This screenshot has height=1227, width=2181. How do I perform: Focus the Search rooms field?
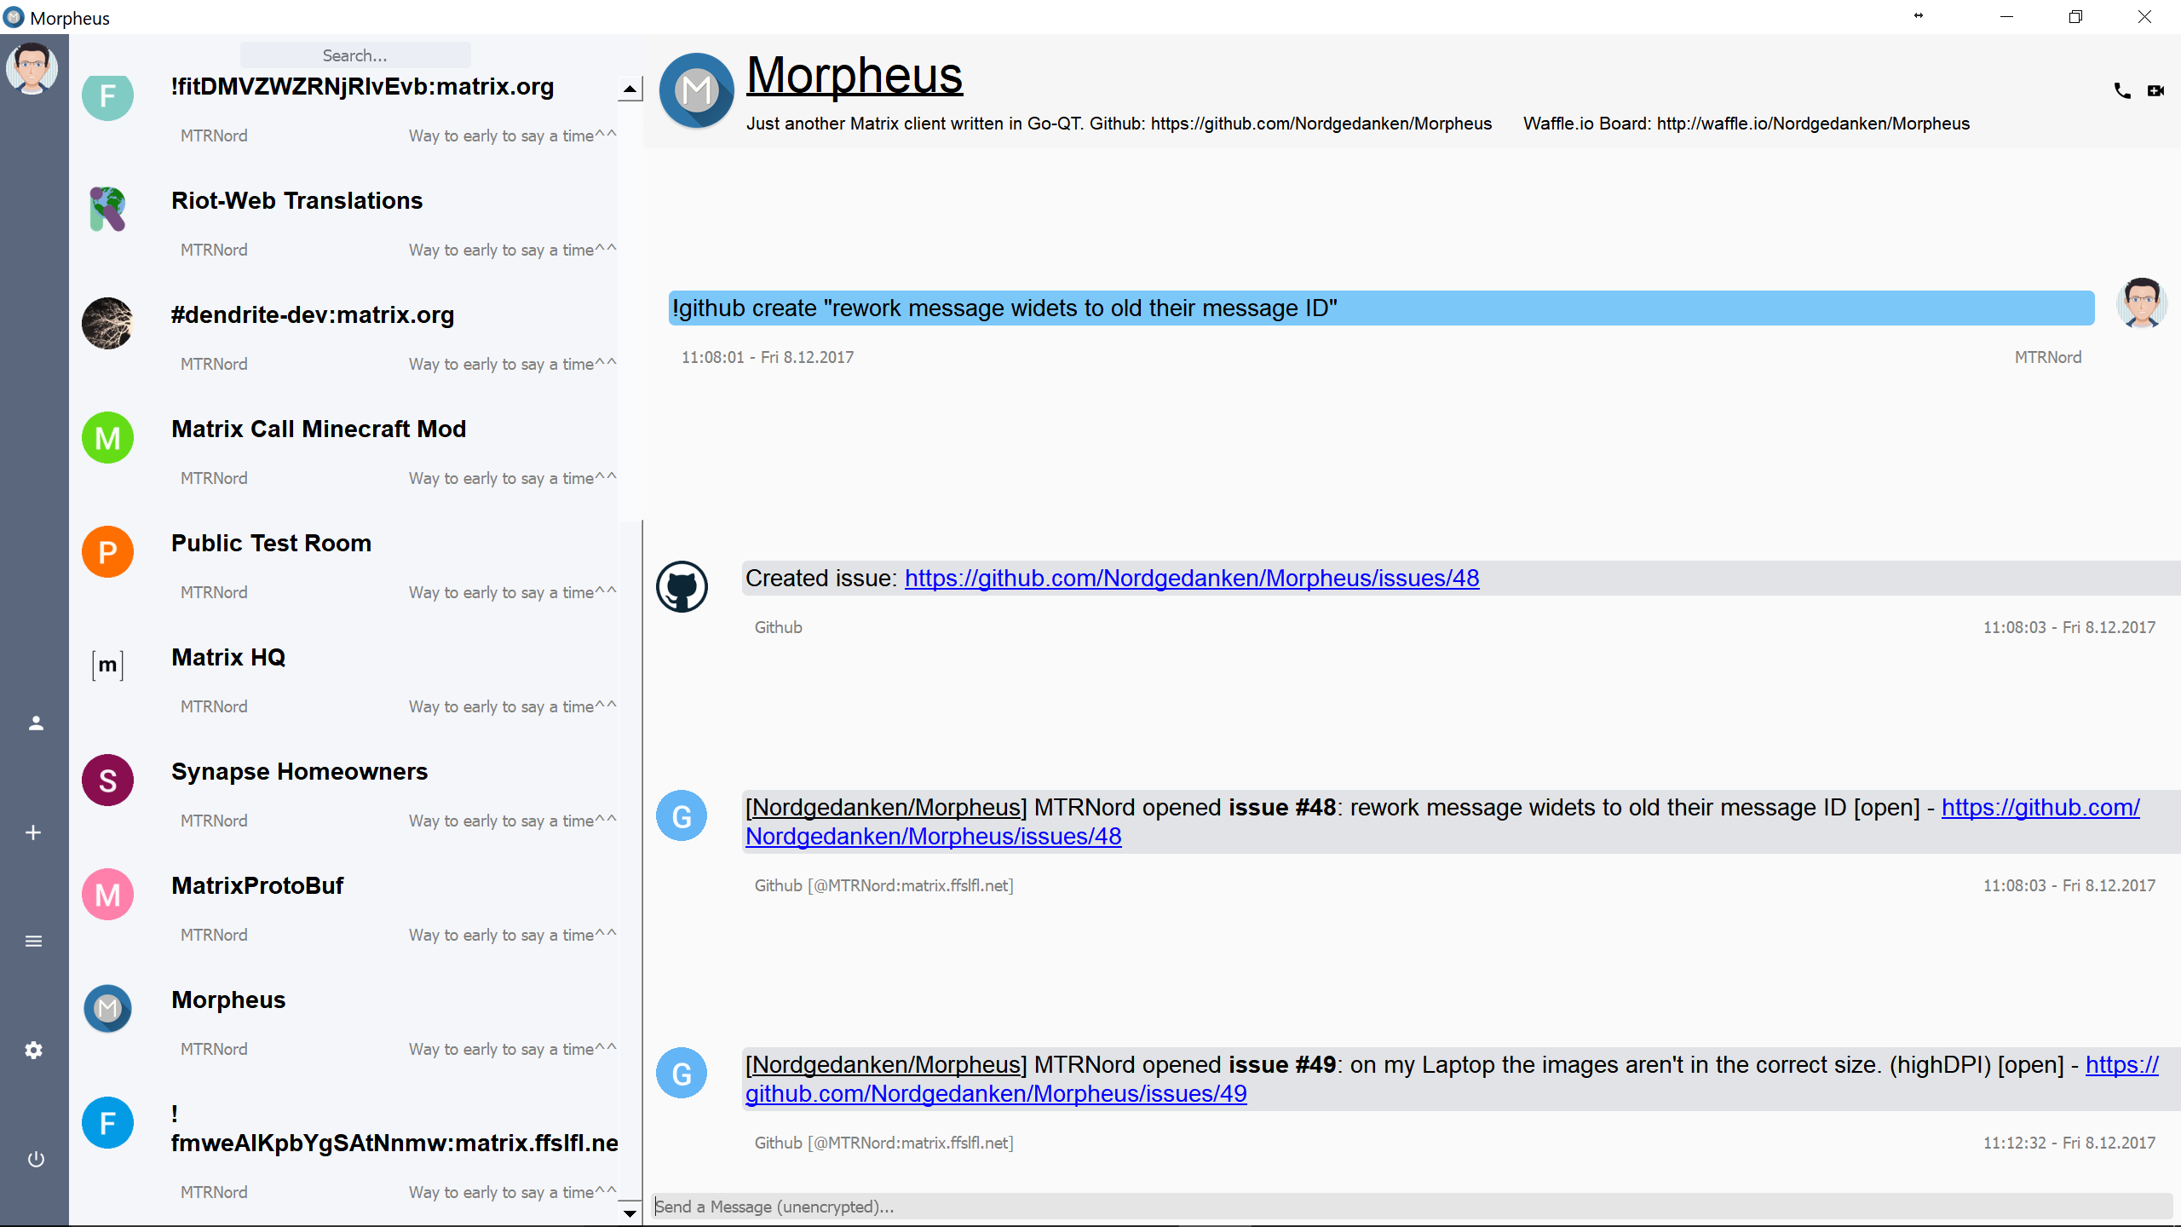[x=355, y=55]
